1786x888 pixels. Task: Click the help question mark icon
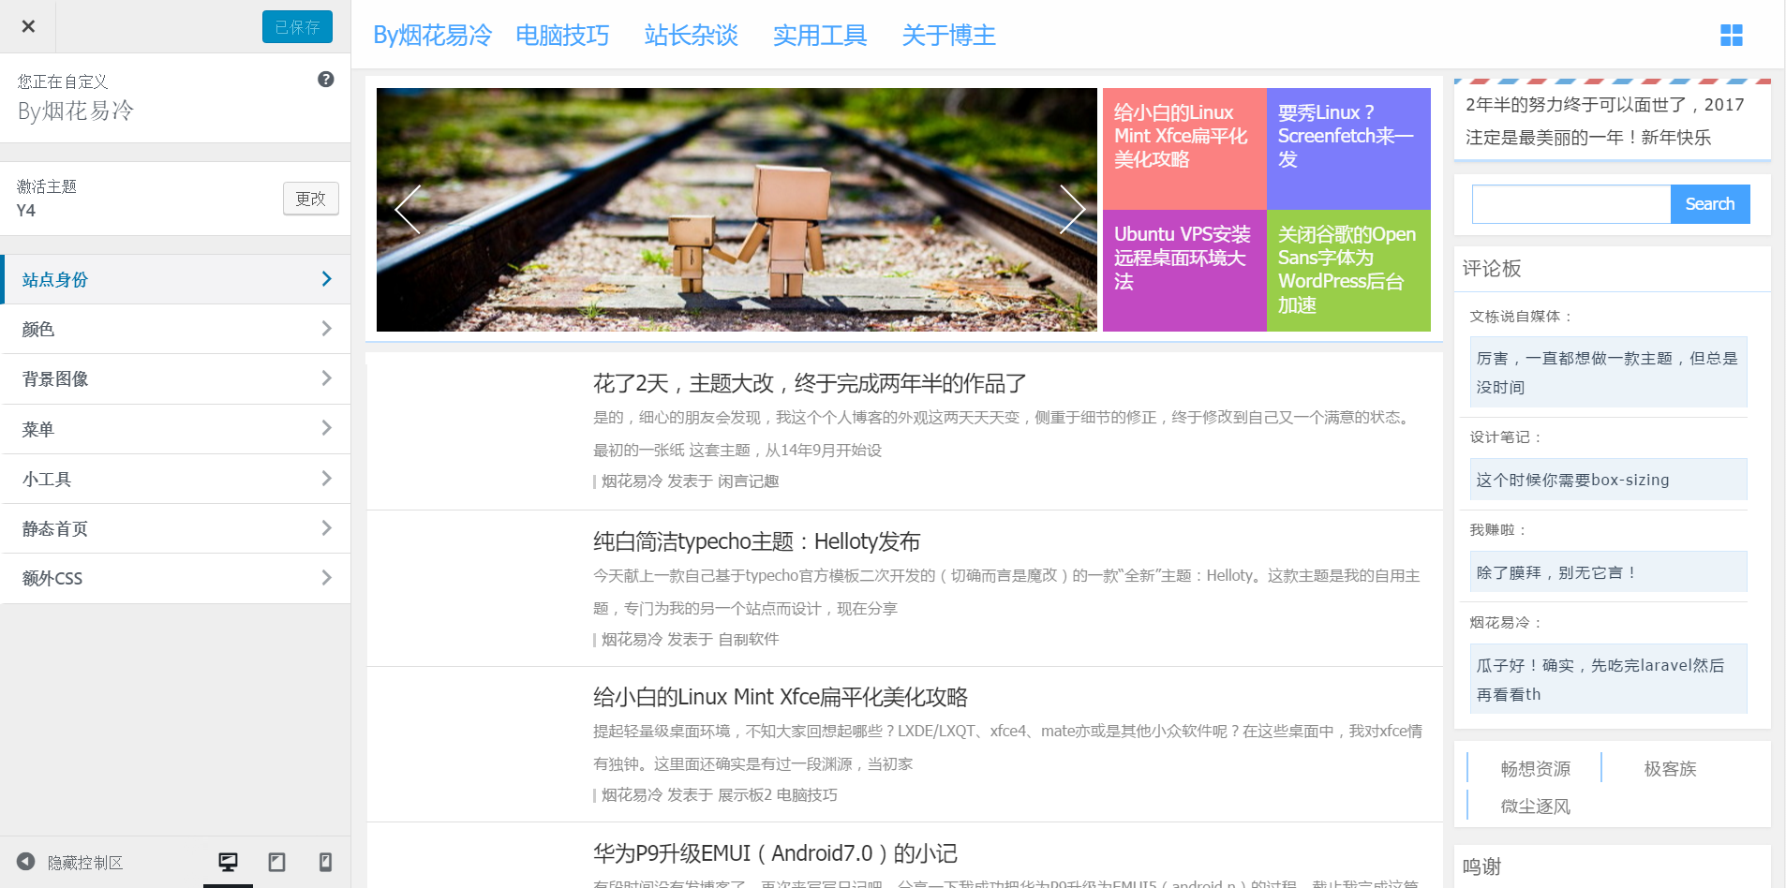326,80
